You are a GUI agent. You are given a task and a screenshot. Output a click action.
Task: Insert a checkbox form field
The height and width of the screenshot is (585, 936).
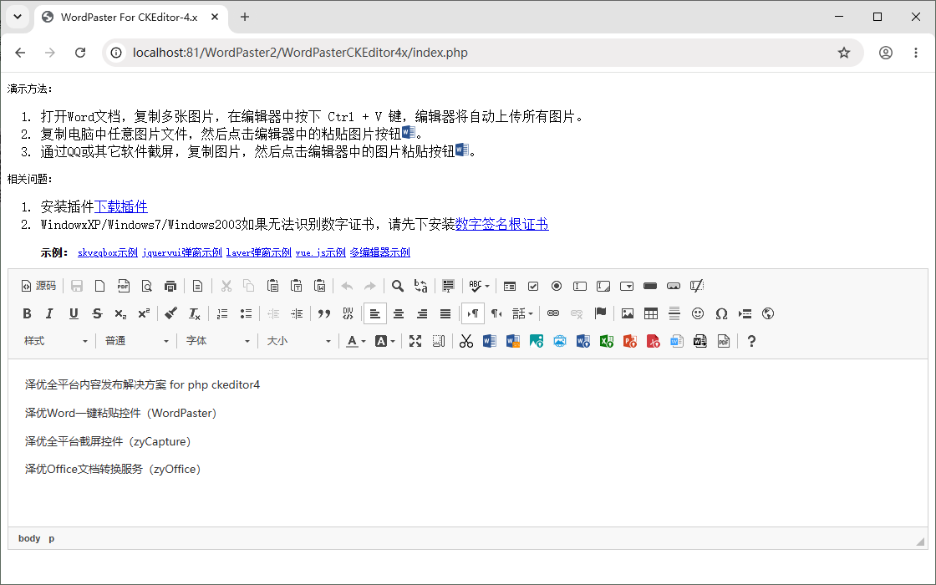pyautogui.click(x=533, y=286)
